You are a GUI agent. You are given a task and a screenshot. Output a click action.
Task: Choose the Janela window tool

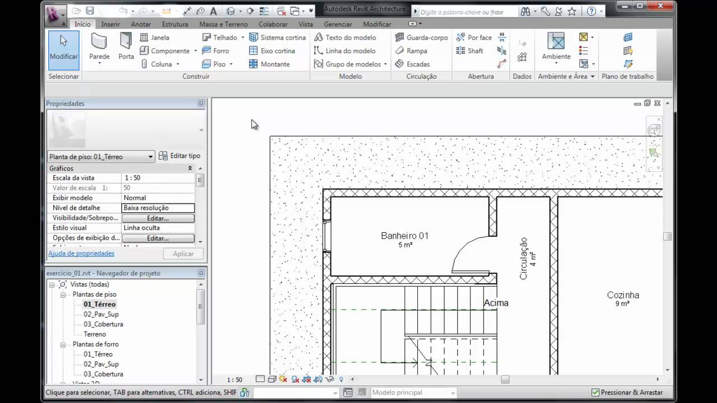[x=154, y=38]
